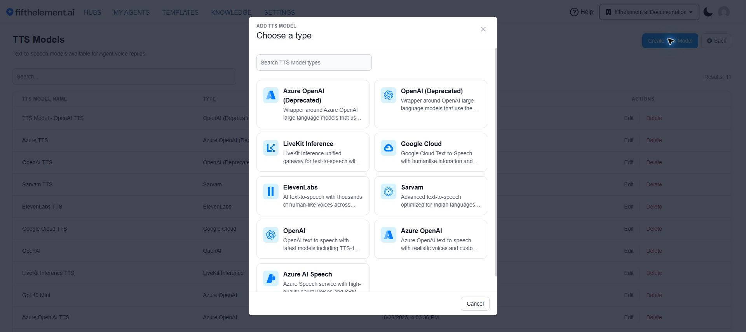Click the OpenAI swirl icon in the OpenAI card
Viewport: 746px width, 332px height.
coord(271,235)
